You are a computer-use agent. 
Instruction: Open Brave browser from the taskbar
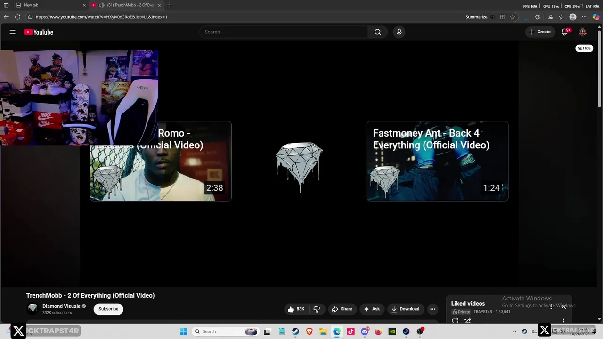309,331
